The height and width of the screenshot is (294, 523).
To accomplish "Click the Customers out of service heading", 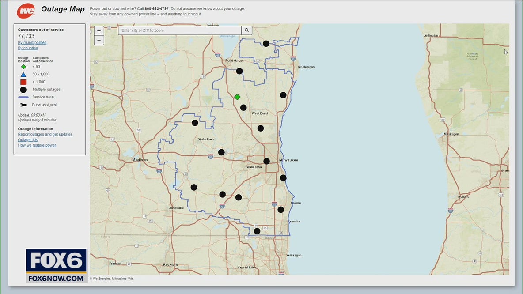I will 41,30.
